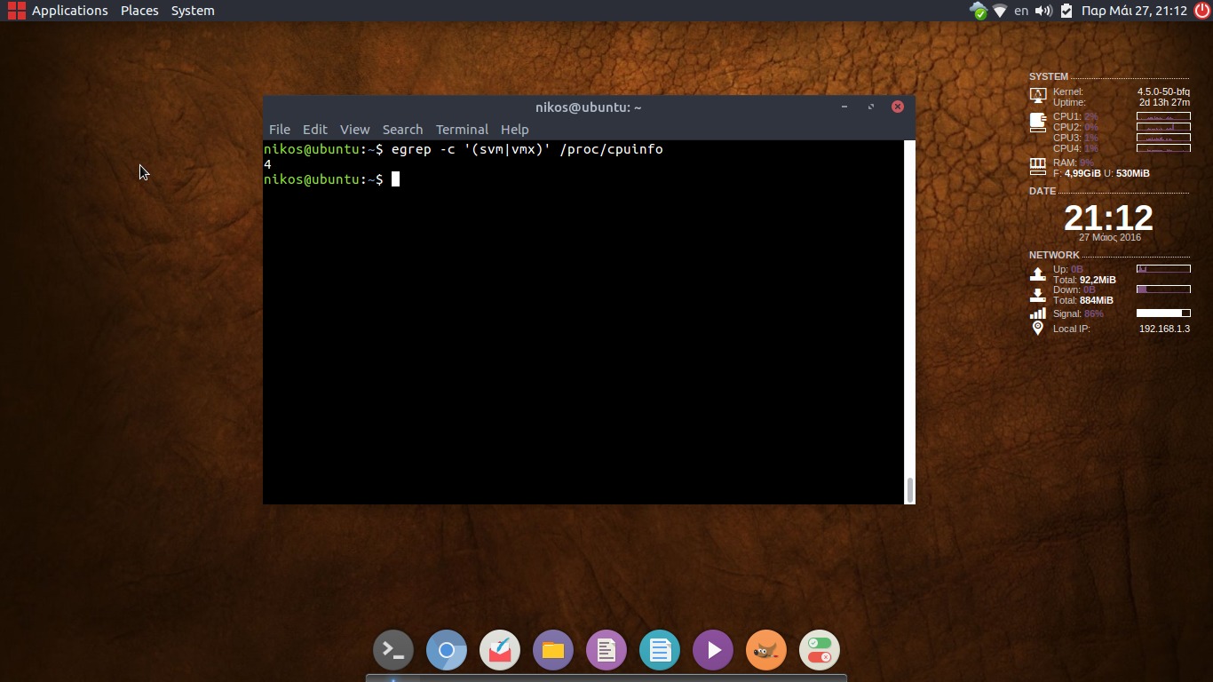Click the volume speaker icon

click(x=1043, y=11)
